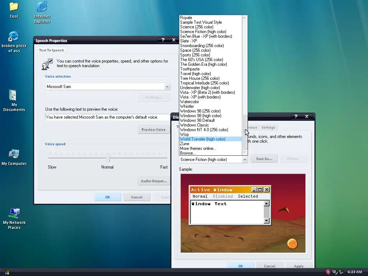Screen dimensions: 368x276
Task: Select Snowboarding (256 color) theme
Action: tap(211, 46)
